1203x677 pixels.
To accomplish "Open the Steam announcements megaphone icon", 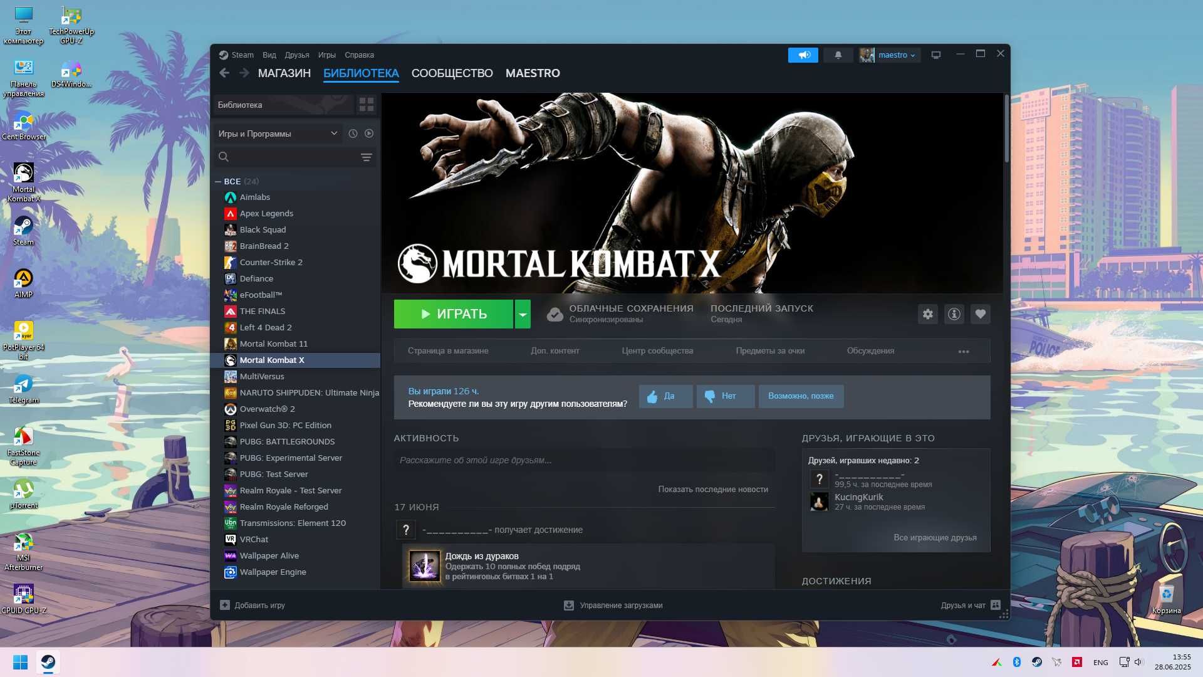I will click(x=803, y=55).
